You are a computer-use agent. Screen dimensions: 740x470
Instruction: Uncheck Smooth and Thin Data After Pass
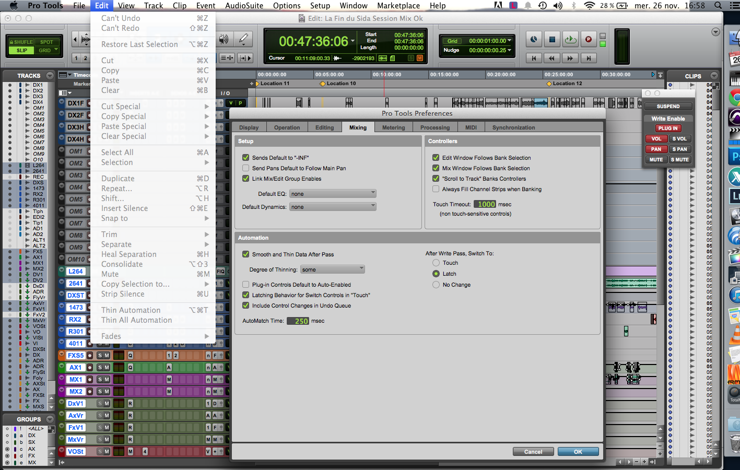click(245, 254)
